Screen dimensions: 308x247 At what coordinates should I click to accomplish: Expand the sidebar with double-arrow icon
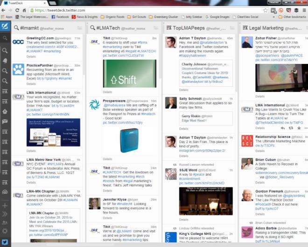5,214
